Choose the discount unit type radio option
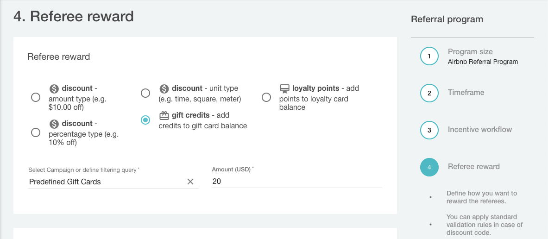The width and height of the screenshot is (548, 239). 145,93
